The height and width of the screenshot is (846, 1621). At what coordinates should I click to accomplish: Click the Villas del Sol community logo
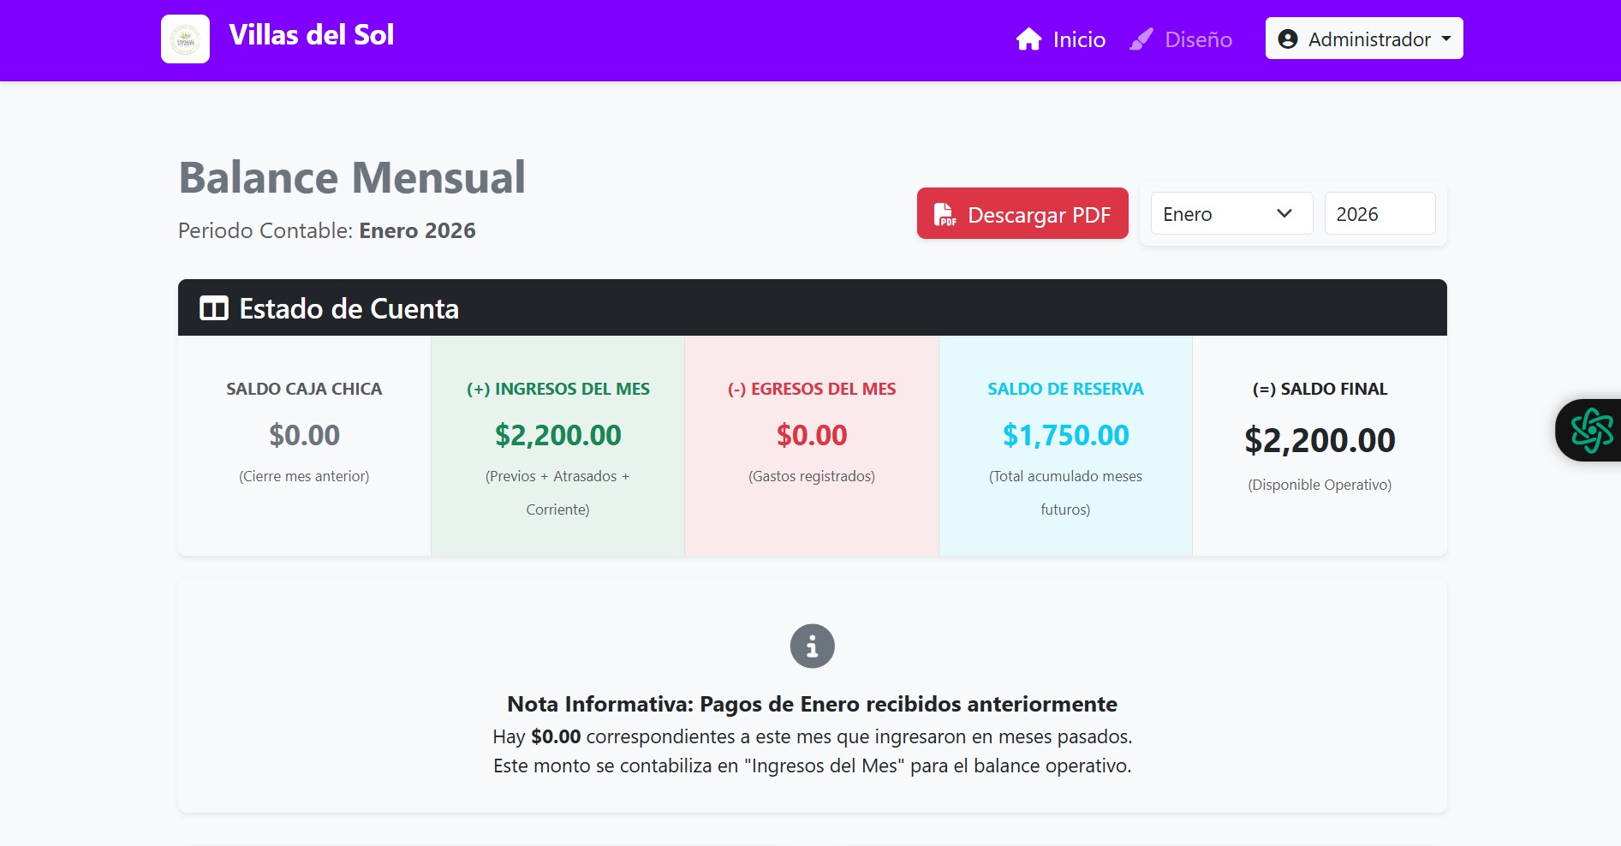coord(185,38)
